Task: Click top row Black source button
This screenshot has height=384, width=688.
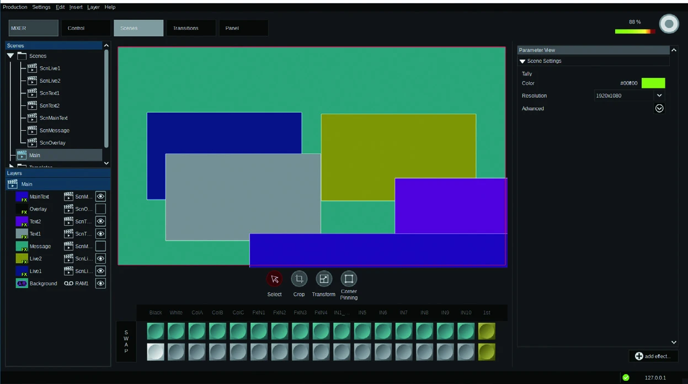Action: coord(156,331)
